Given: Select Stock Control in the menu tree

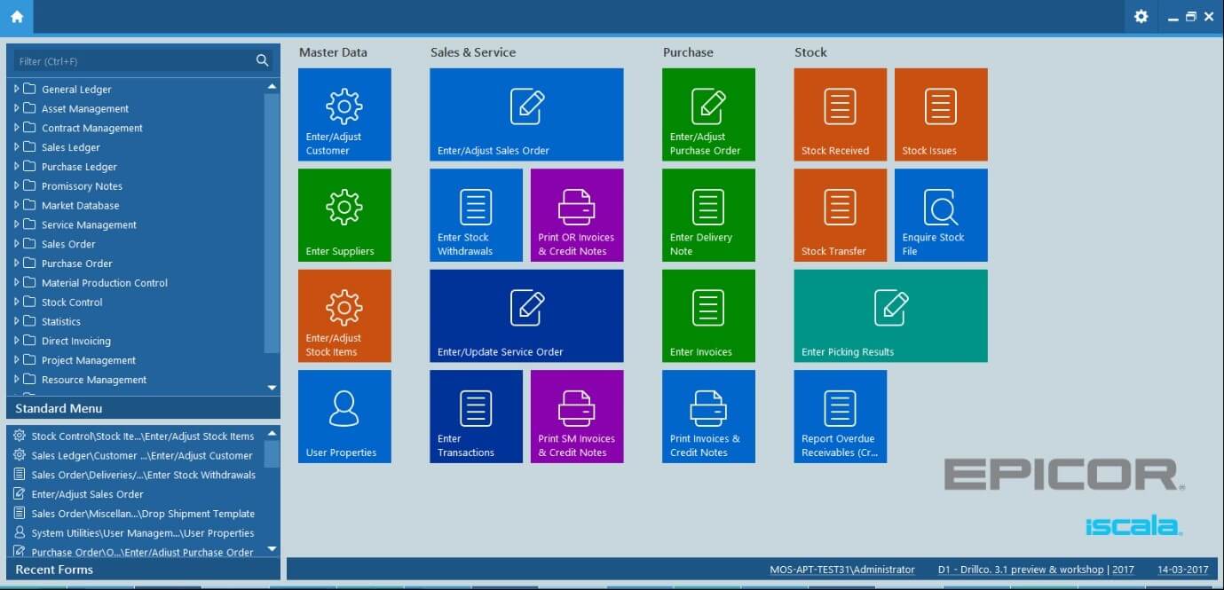Looking at the screenshot, I should 72,303.
